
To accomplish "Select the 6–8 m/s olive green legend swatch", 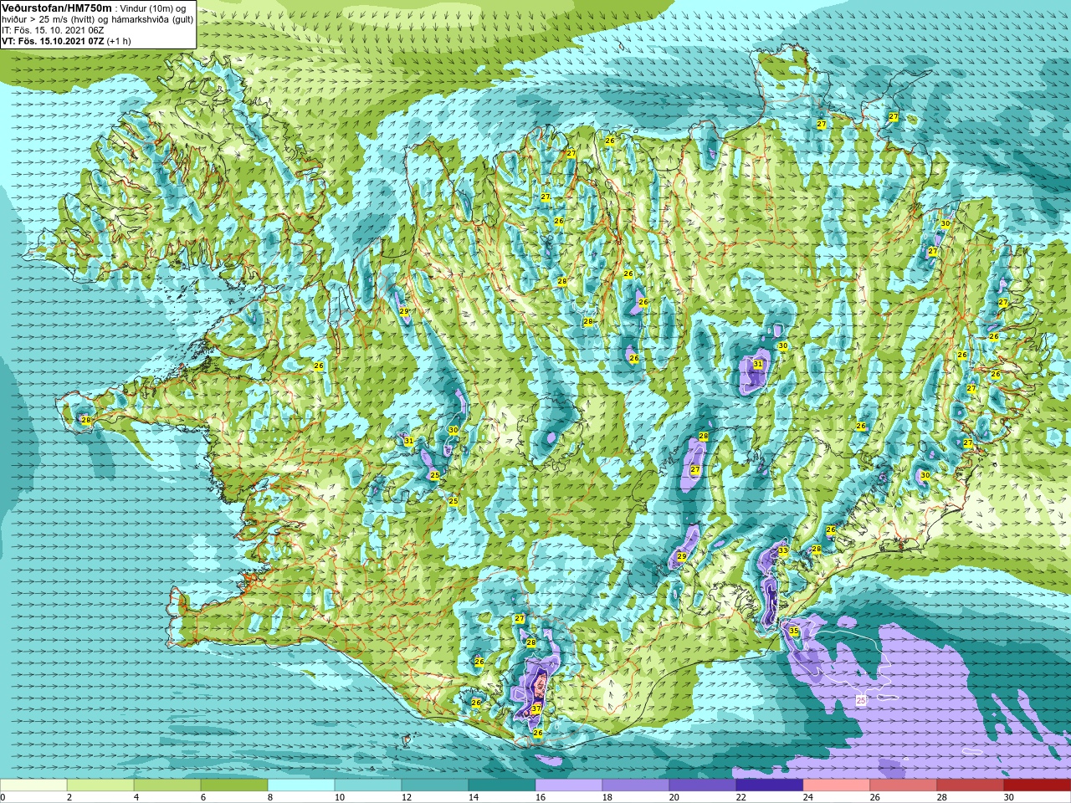I will [x=234, y=785].
